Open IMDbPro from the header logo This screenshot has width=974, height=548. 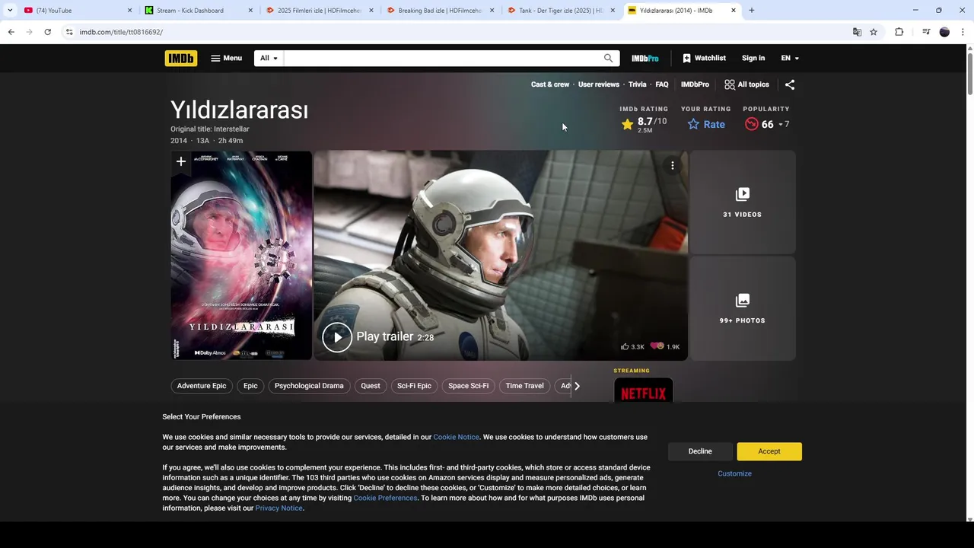click(645, 58)
